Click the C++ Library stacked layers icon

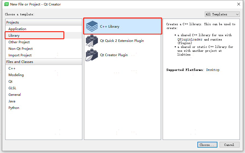pyautogui.click(x=92, y=26)
